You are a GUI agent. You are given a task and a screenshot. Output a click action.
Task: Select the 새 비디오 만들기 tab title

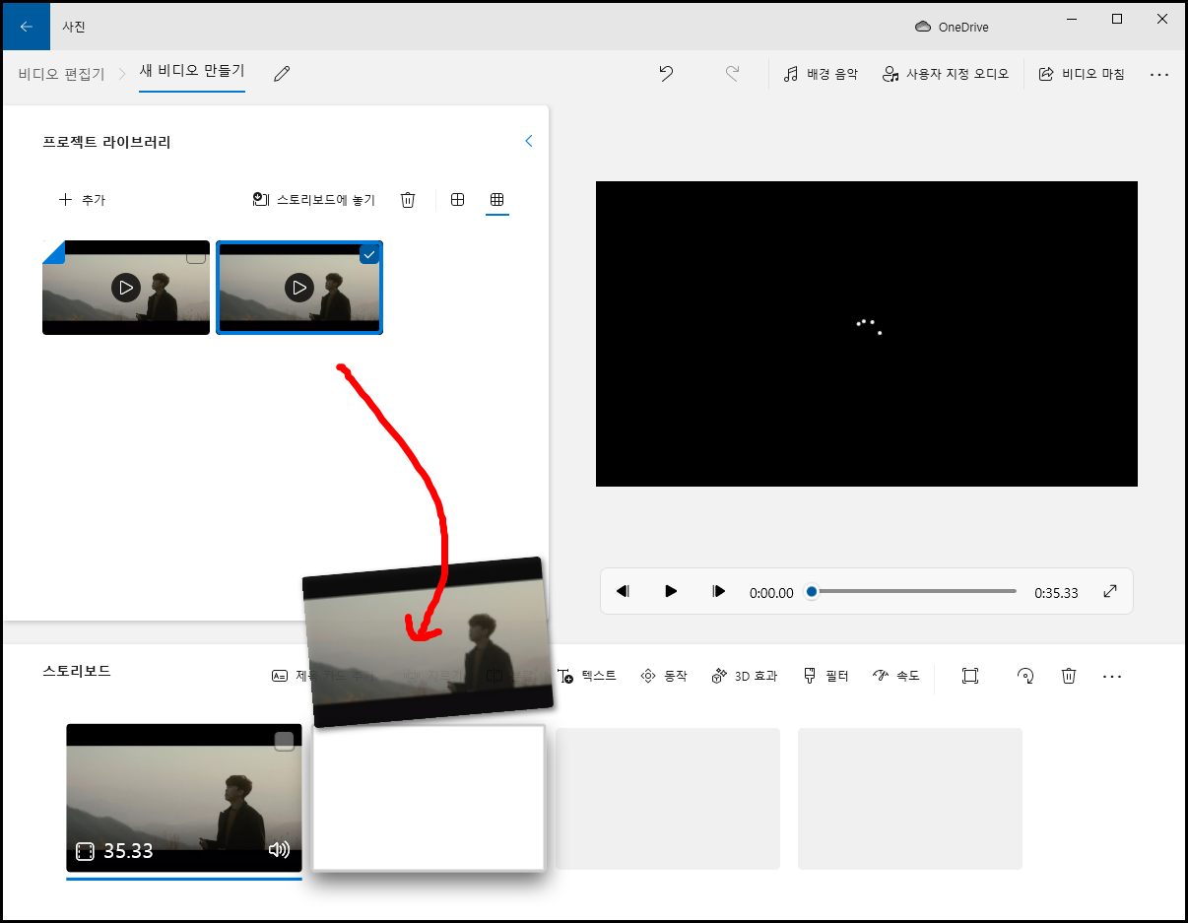pyautogui.click(x=192, y=72)
